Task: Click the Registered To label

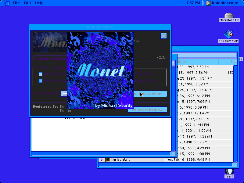Action: 45,106
